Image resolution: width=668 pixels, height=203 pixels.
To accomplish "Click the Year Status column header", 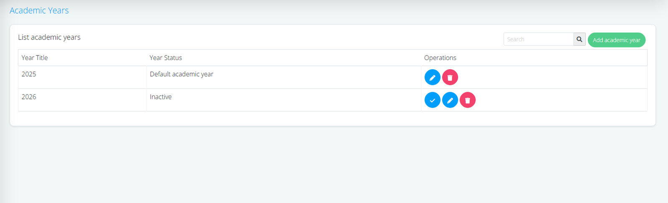I will (x=166, y=58).
